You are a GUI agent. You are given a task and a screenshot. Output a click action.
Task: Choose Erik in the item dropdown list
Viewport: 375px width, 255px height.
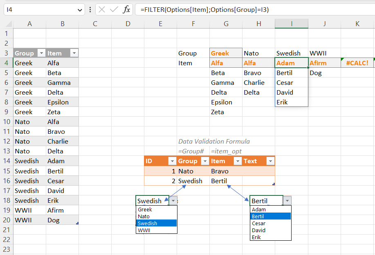(x=270, y=237)
